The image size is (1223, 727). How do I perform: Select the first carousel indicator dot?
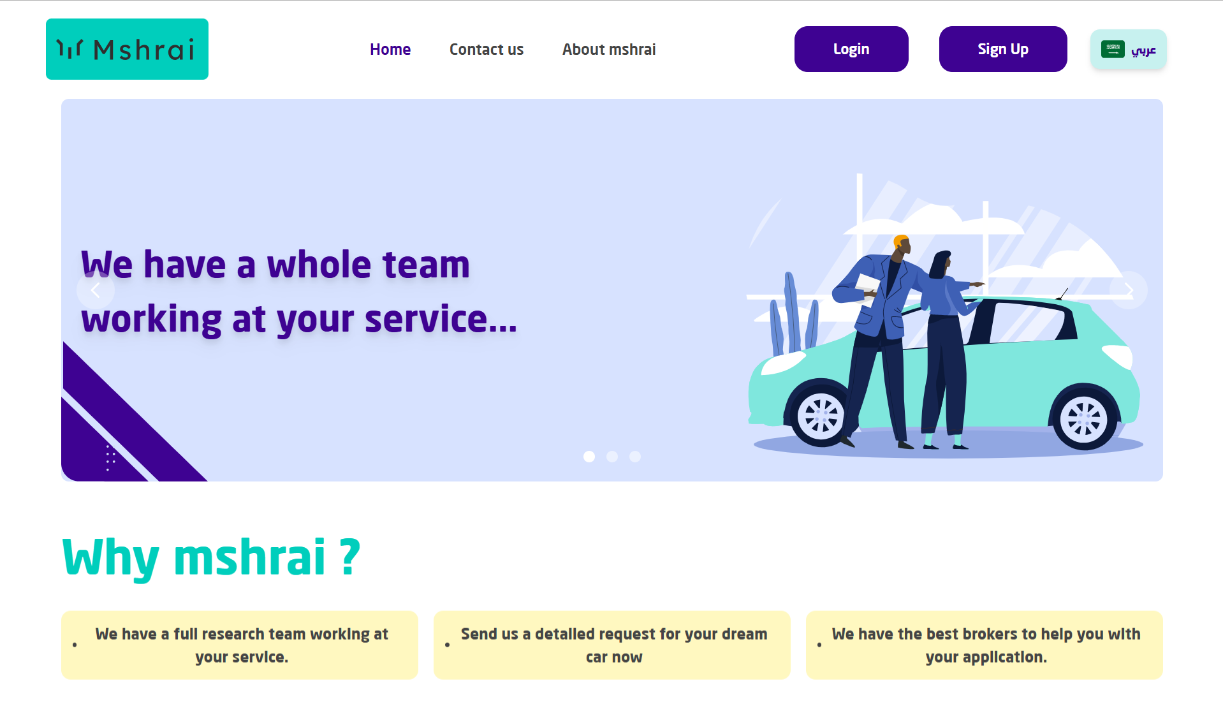coord(589,457)
